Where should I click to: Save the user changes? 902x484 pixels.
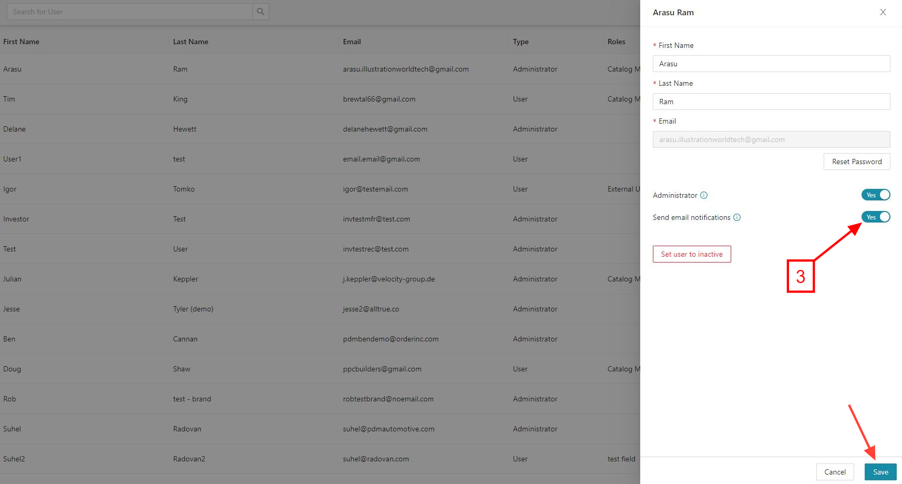pyautogui.click(x=880, y=472)
